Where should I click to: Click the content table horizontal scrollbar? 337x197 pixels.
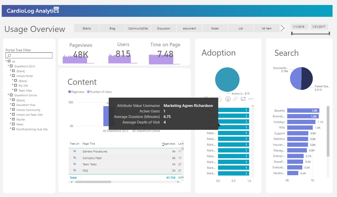pos(93,182)
